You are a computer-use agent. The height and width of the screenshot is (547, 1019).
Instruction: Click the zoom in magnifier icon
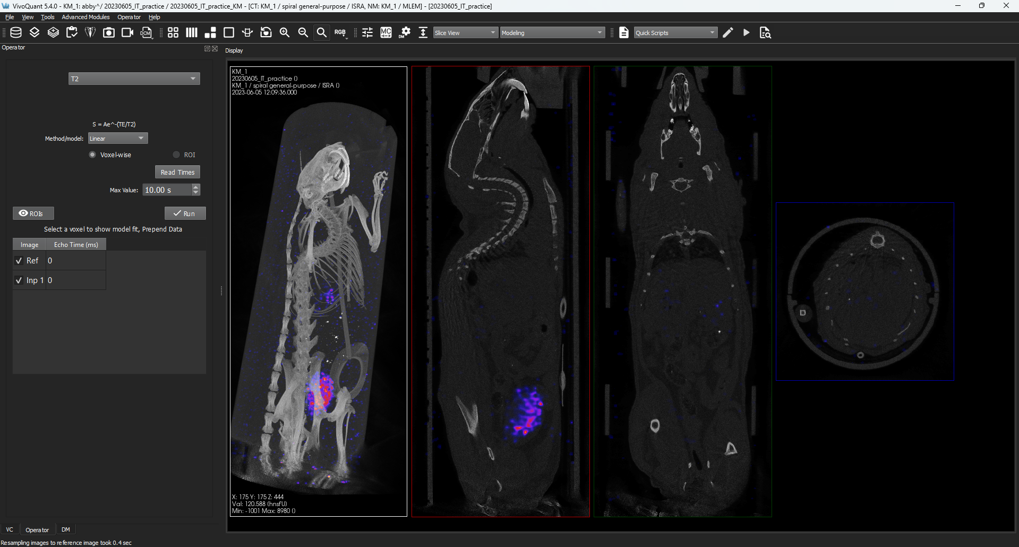(285, 32)
